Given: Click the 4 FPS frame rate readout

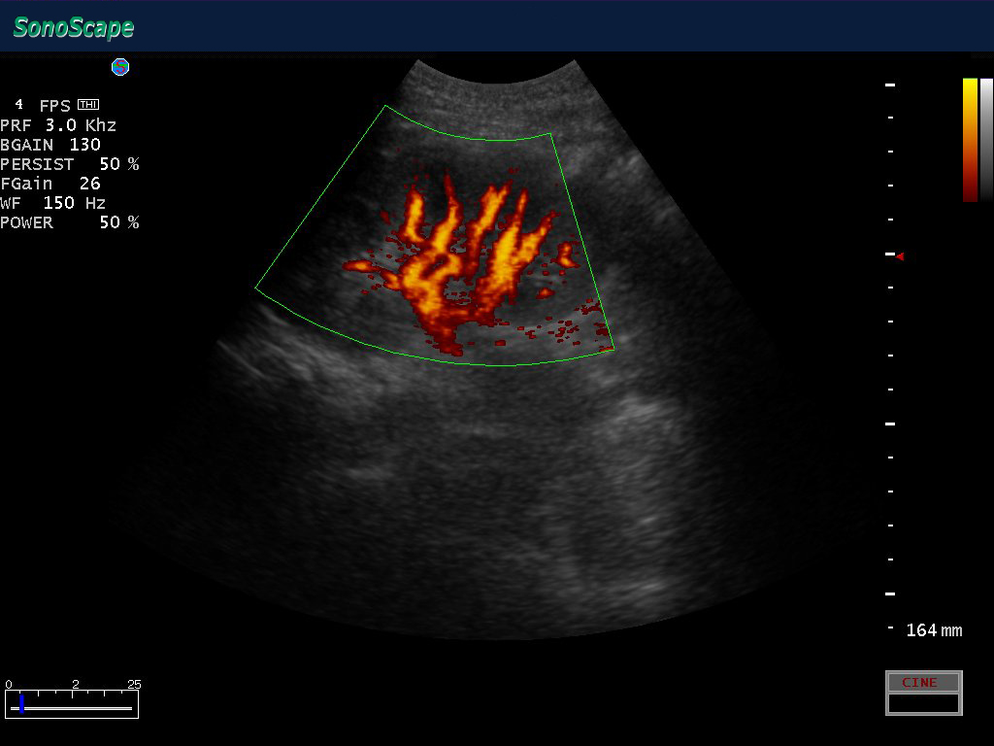Looking at the screenshot, I should click(x=43, y=105).
